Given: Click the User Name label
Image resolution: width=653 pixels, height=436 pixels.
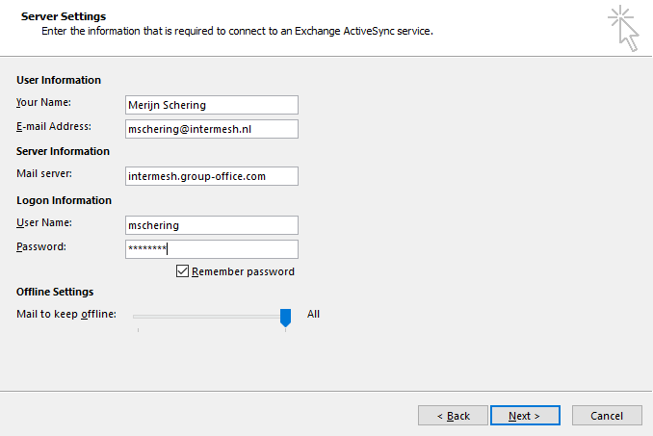Looking at the screenshot, I should [44, 222].
